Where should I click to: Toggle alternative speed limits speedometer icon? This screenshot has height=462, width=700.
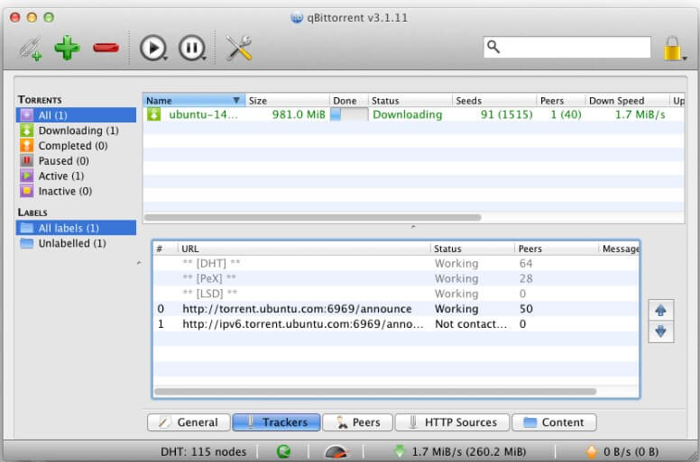(336, 452)
